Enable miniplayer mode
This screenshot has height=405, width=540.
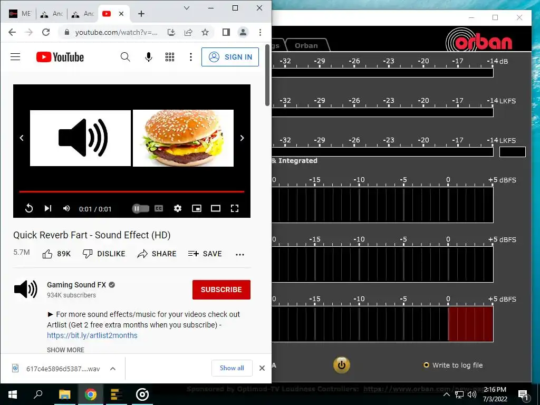tap(197, 208)
